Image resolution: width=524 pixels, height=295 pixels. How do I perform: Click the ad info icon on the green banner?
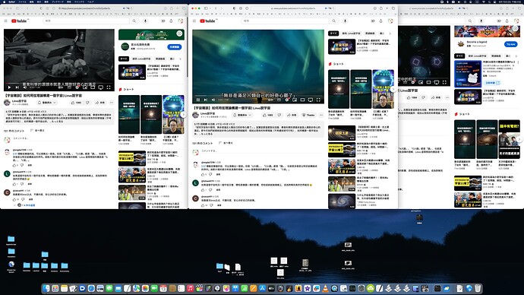coord(179,33)
